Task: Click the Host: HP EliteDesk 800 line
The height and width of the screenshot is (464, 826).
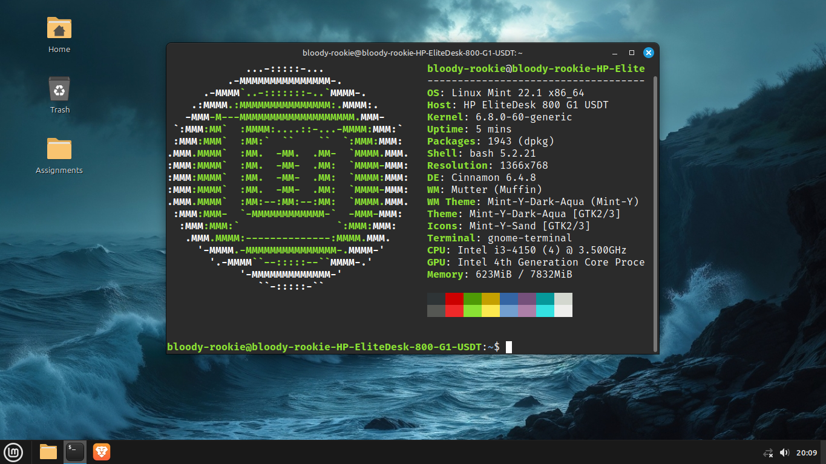Action: pos(518,105)
